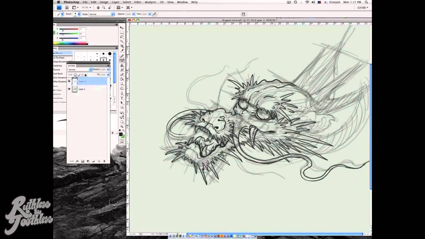Select the Rectangular Marquee tool
The image size is (425, 239).
click(x=122, y=32)
